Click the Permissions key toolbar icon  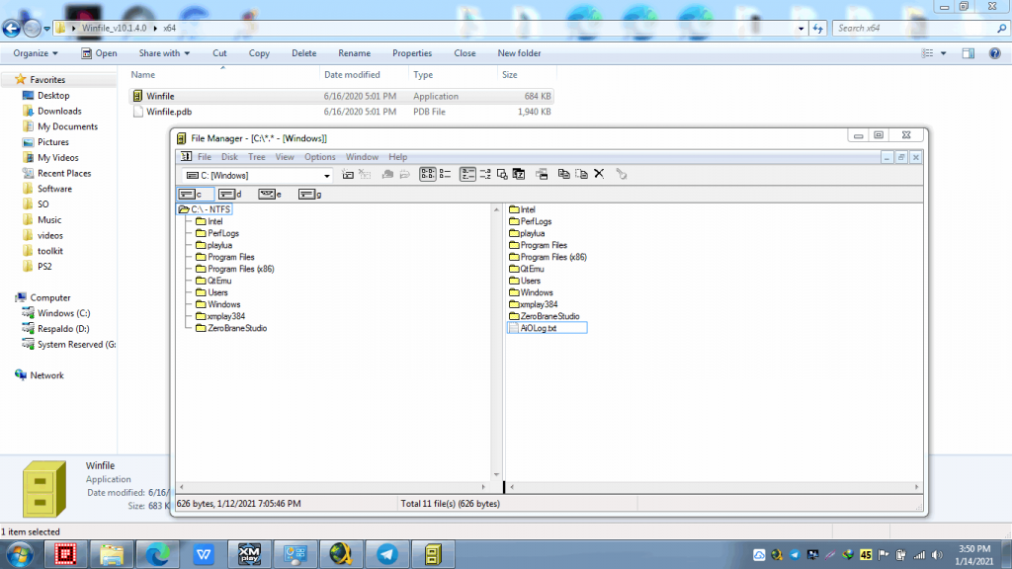pos(621,174)
